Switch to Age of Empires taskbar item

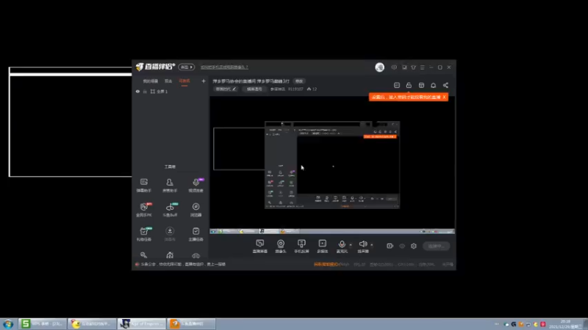click(141, 323)
